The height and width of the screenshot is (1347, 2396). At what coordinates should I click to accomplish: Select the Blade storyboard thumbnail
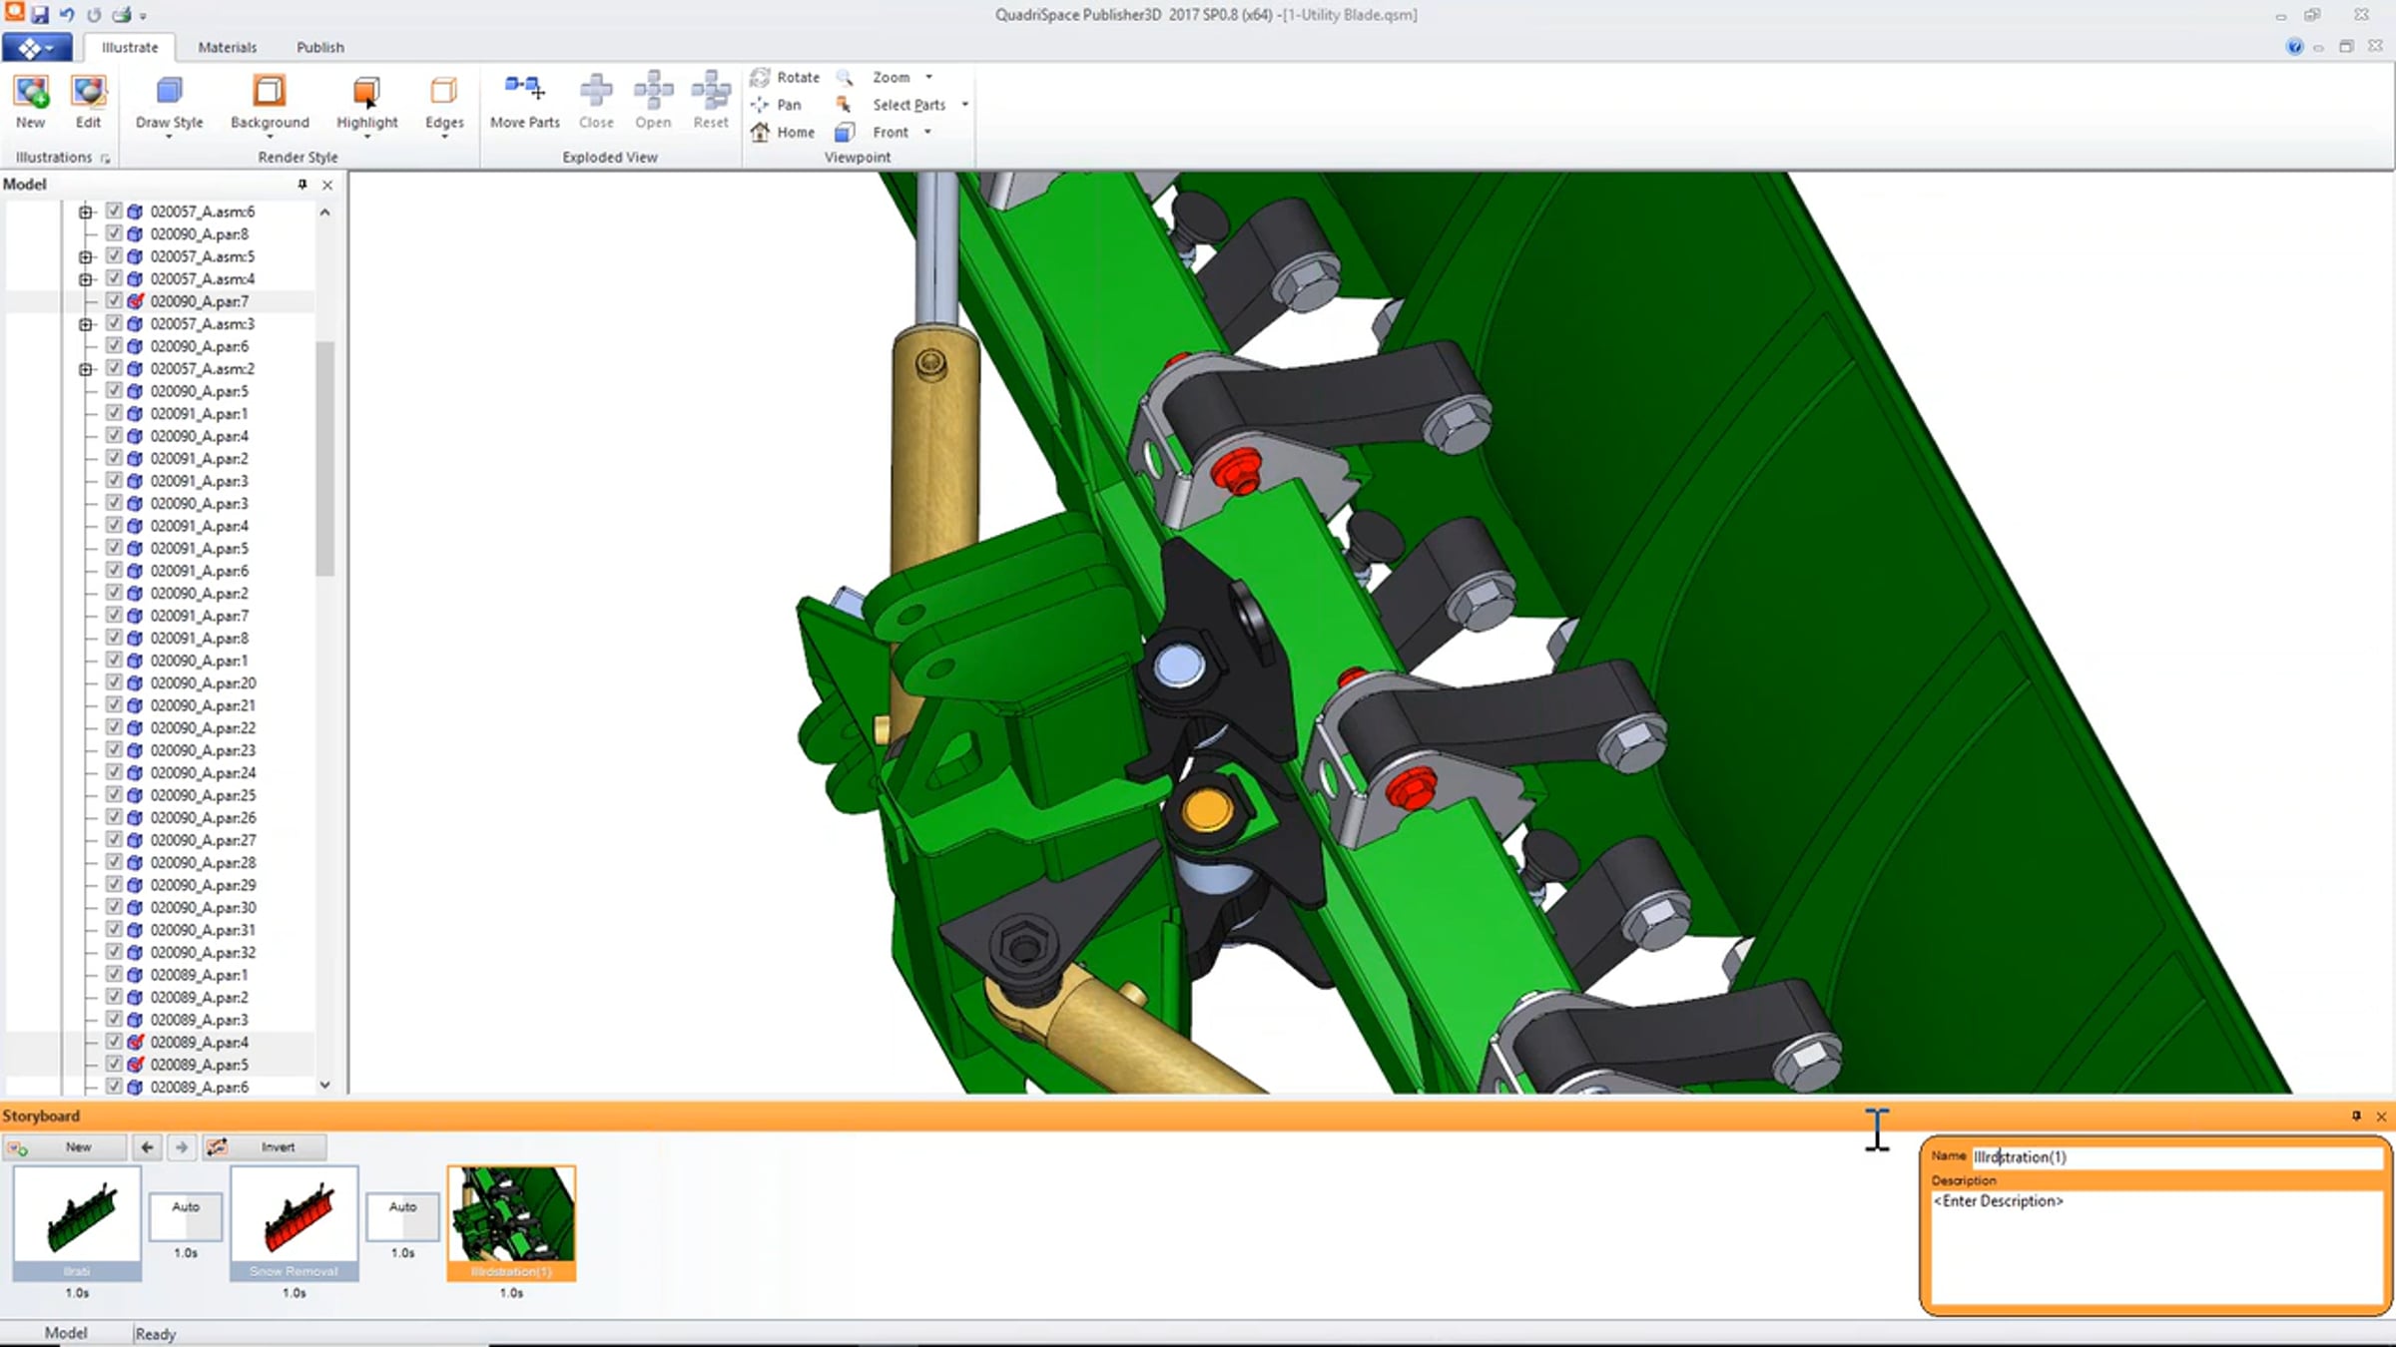[x=77, y=1223]
